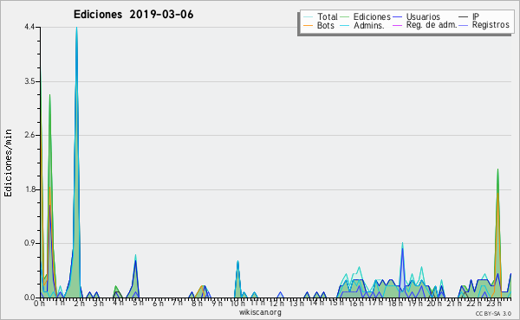The width and height of the screenshot is (520, 320).
Task: Click the Usuarios legend entry
Action: [417, 16]
